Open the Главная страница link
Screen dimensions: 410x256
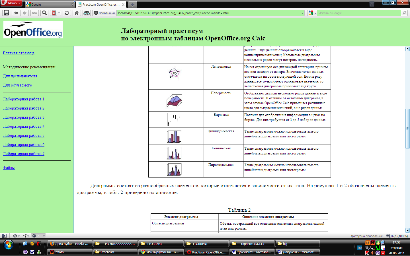tap(19, 53)
